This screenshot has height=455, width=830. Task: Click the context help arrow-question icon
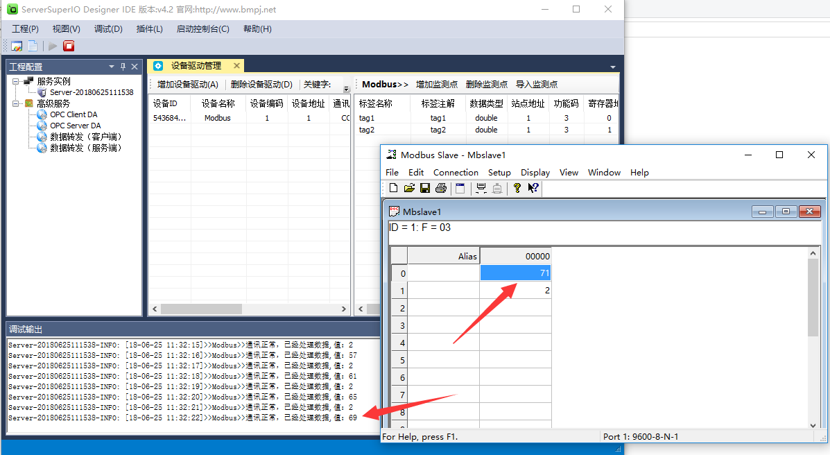point(533,188)
